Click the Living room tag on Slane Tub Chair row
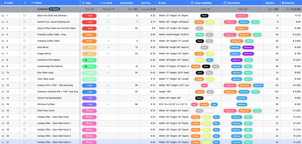 pos(242,16)
